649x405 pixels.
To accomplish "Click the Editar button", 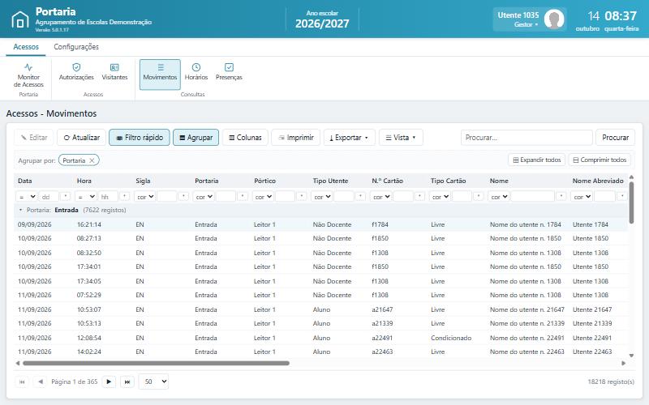I will [34, 137].
